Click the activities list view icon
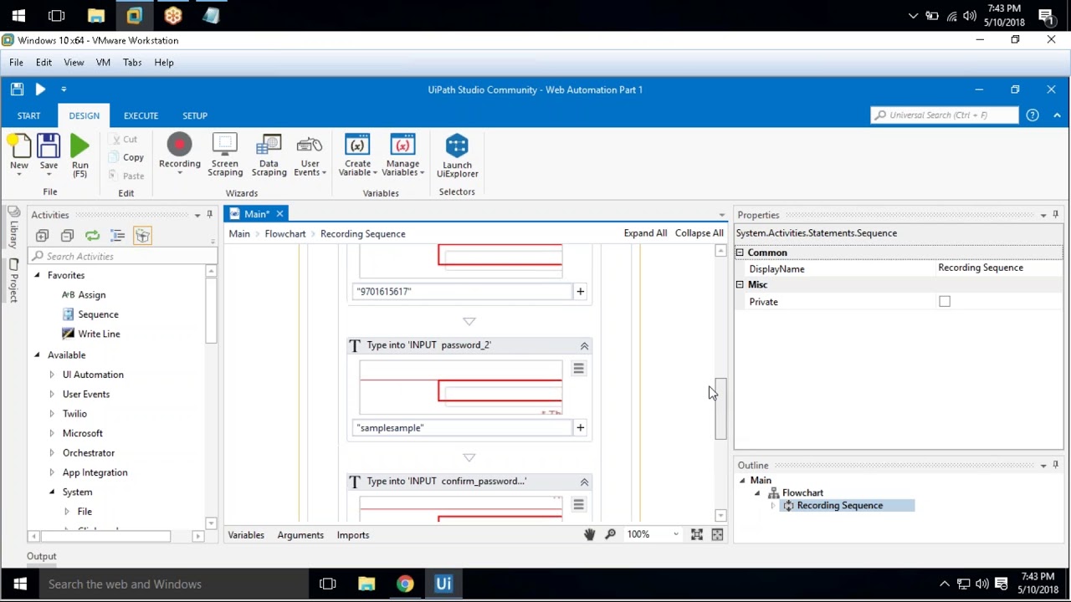 (117, 236)
